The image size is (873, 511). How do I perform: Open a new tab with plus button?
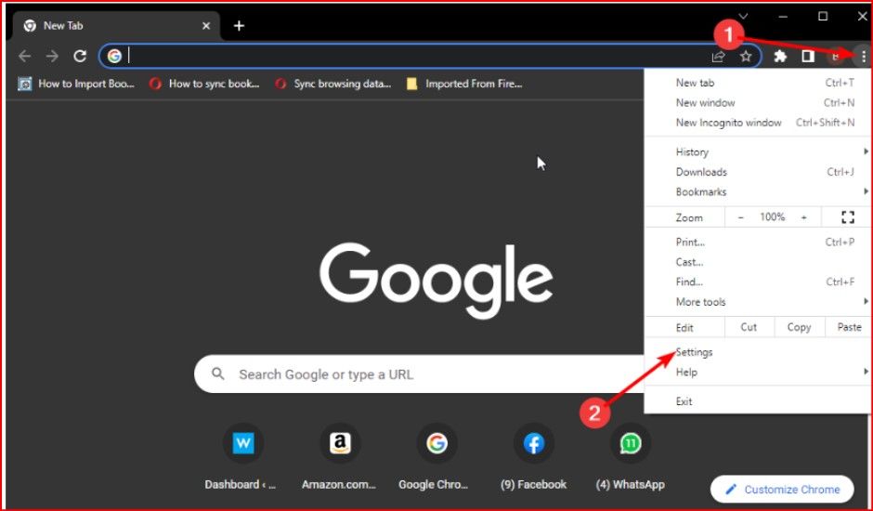239,26
